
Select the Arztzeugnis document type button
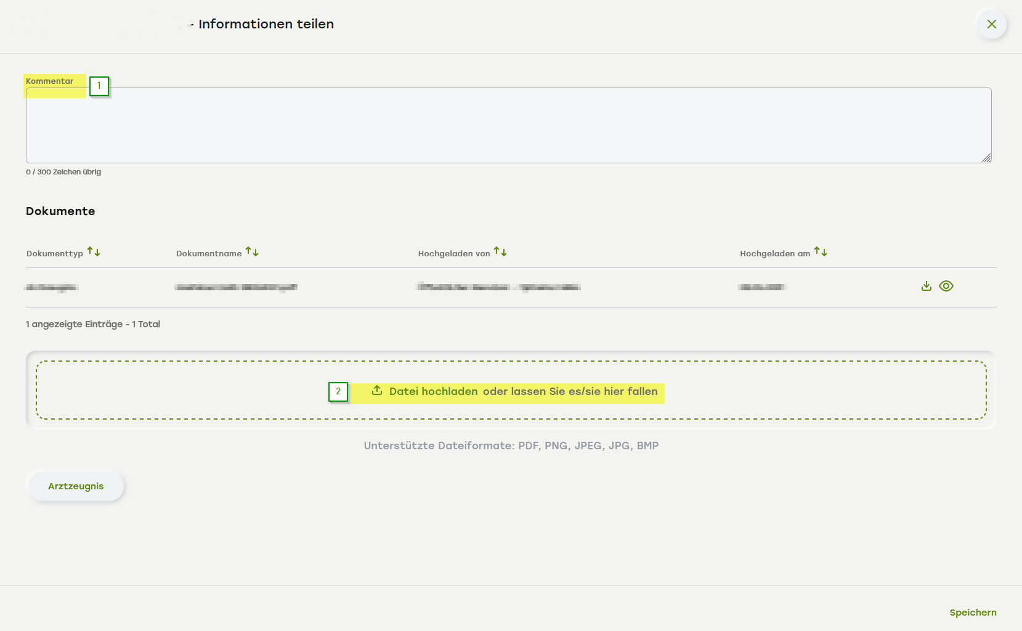pos(76,486)
